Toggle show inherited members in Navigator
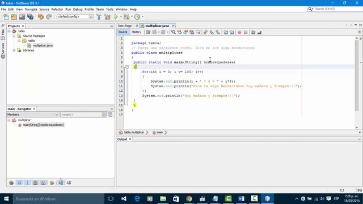Screen dimensions: 363x204 [11, 182]
